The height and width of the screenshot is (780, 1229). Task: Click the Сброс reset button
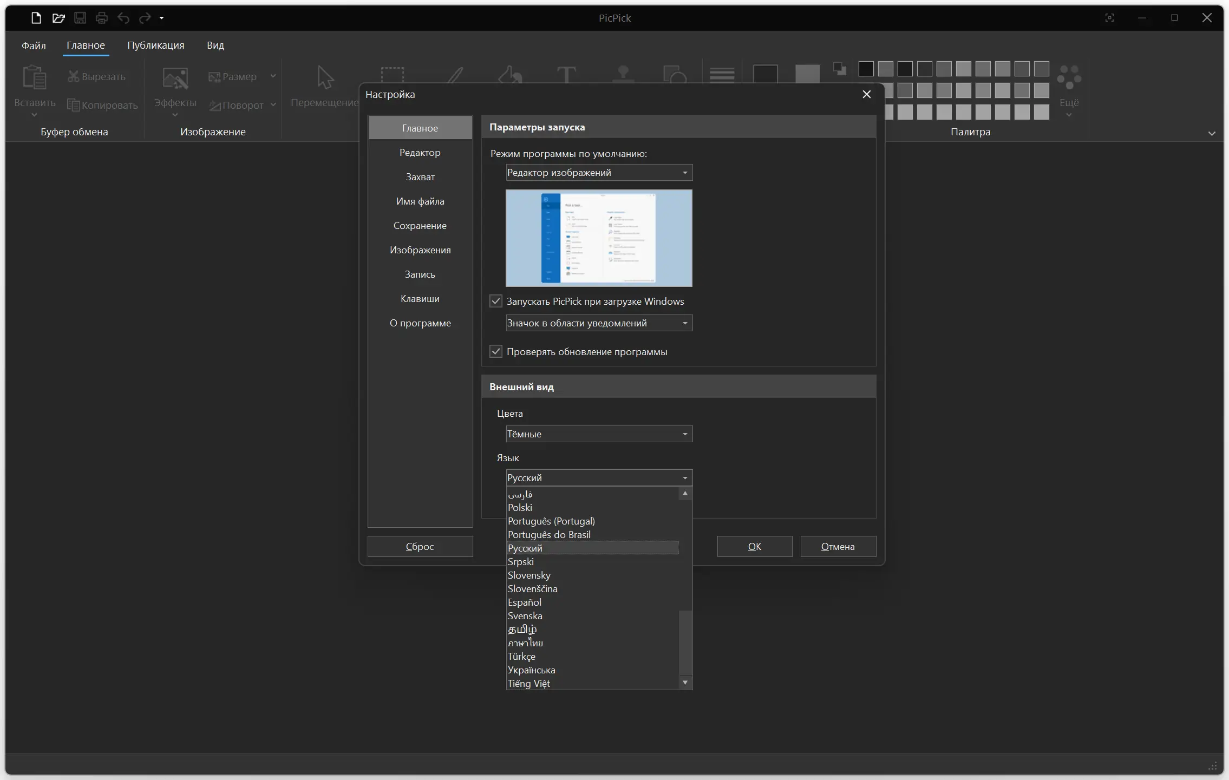(420, 547)
